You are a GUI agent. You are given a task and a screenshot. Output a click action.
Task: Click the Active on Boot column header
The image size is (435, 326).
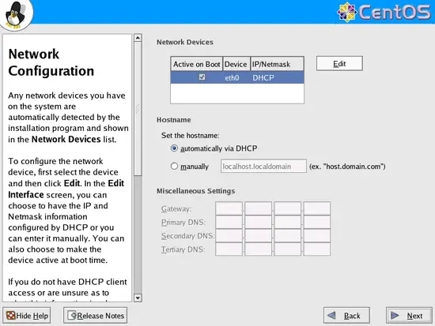[197, 64]
